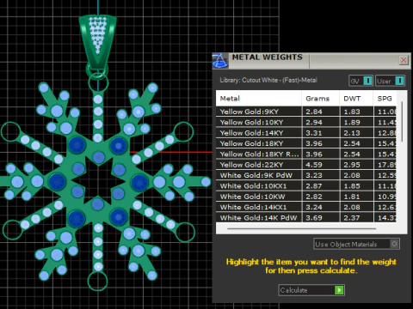Select the Yellow Gold:18KY row

pyautogui.click(x=306, y=143)
